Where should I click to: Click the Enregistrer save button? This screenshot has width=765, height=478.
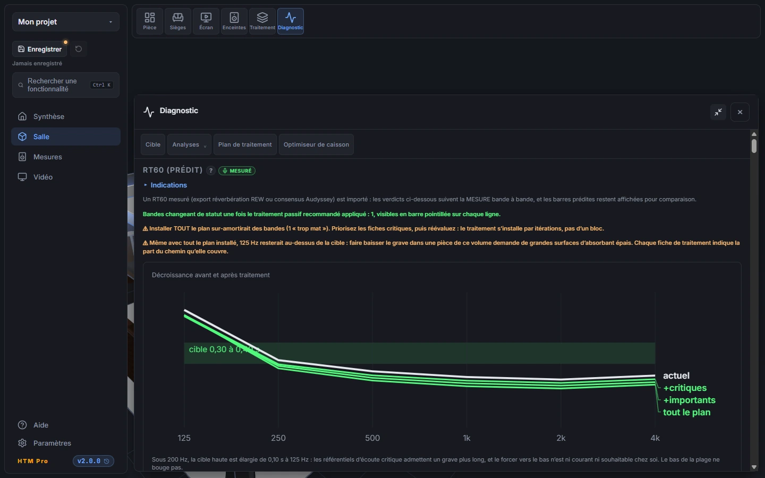point(40,49)
